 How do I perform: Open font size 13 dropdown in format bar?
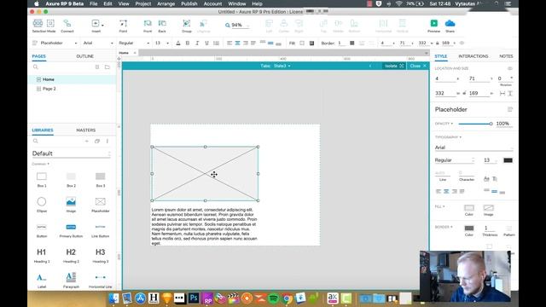tap(162, 43)
